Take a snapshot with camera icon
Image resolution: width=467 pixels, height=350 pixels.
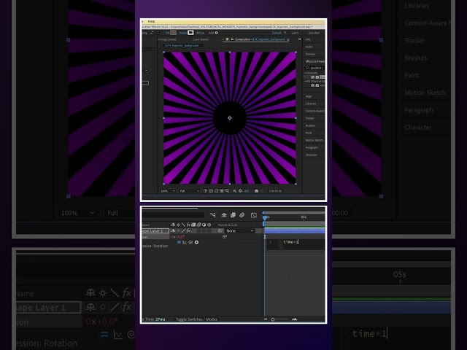point(256,191)
